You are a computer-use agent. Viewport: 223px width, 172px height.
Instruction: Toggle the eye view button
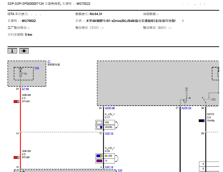24,51
